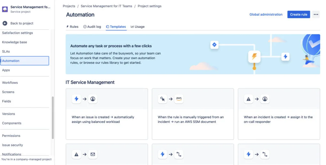Open Global administration link
Viewport: 326px width, 165px height.
(x=266, y=15)
